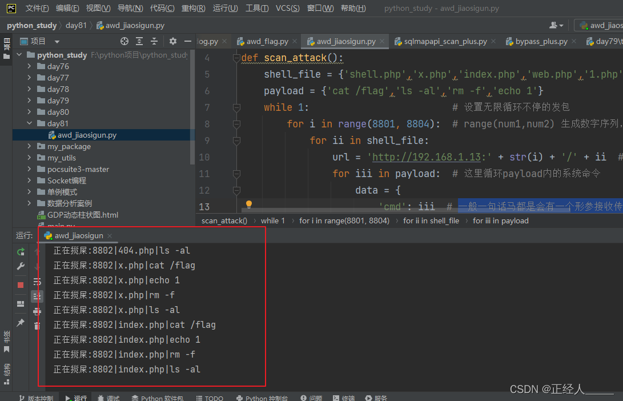Viewport: 623px width, 401px height.
Task: Expand the my_package folder
Action: click(29, 146)
